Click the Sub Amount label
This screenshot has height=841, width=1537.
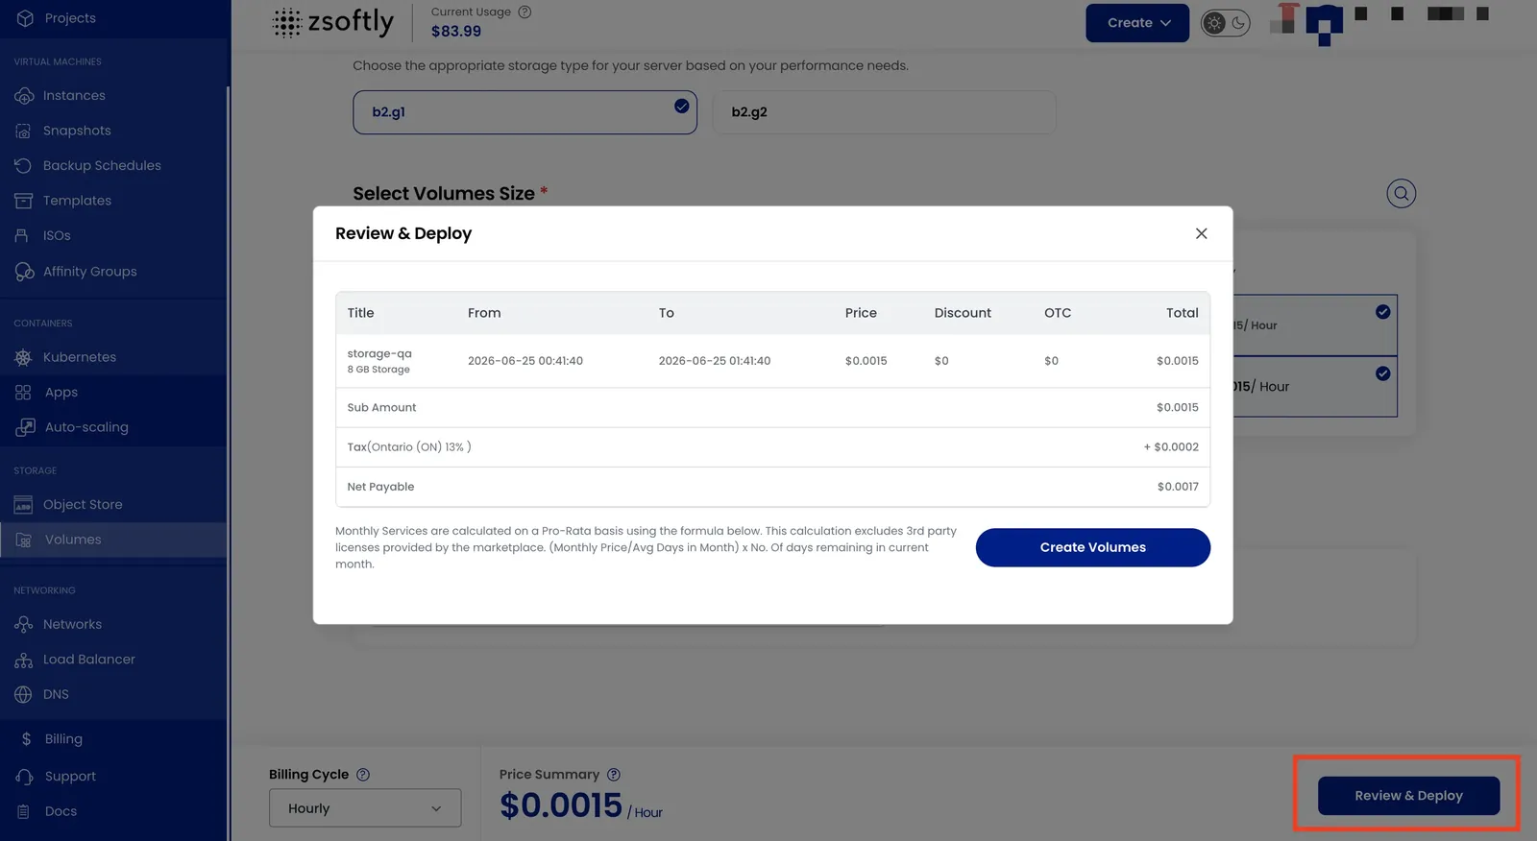pyautogui.click(x=381, y=408)
